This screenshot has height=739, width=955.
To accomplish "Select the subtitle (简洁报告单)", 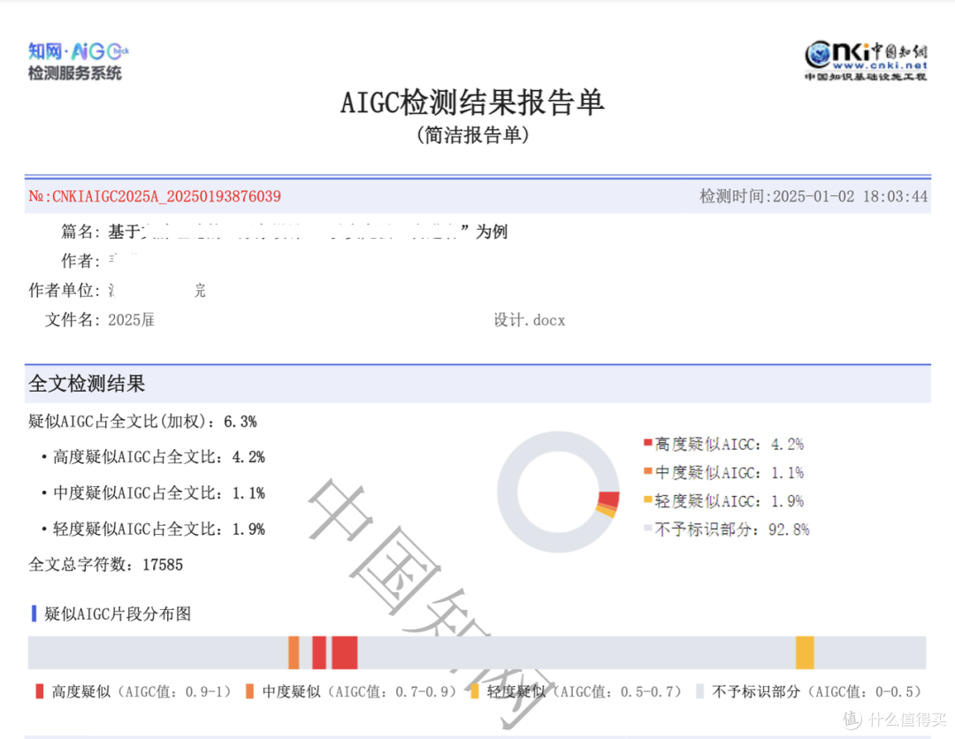I will click(472, 135).
